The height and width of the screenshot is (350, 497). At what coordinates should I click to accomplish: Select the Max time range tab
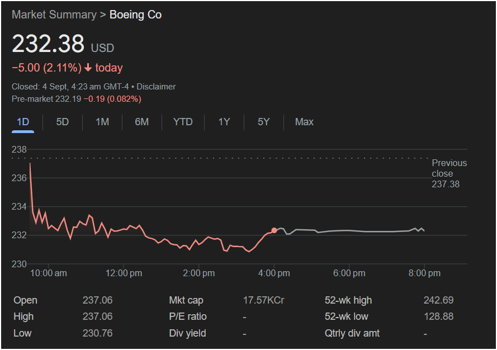[304, 122]
